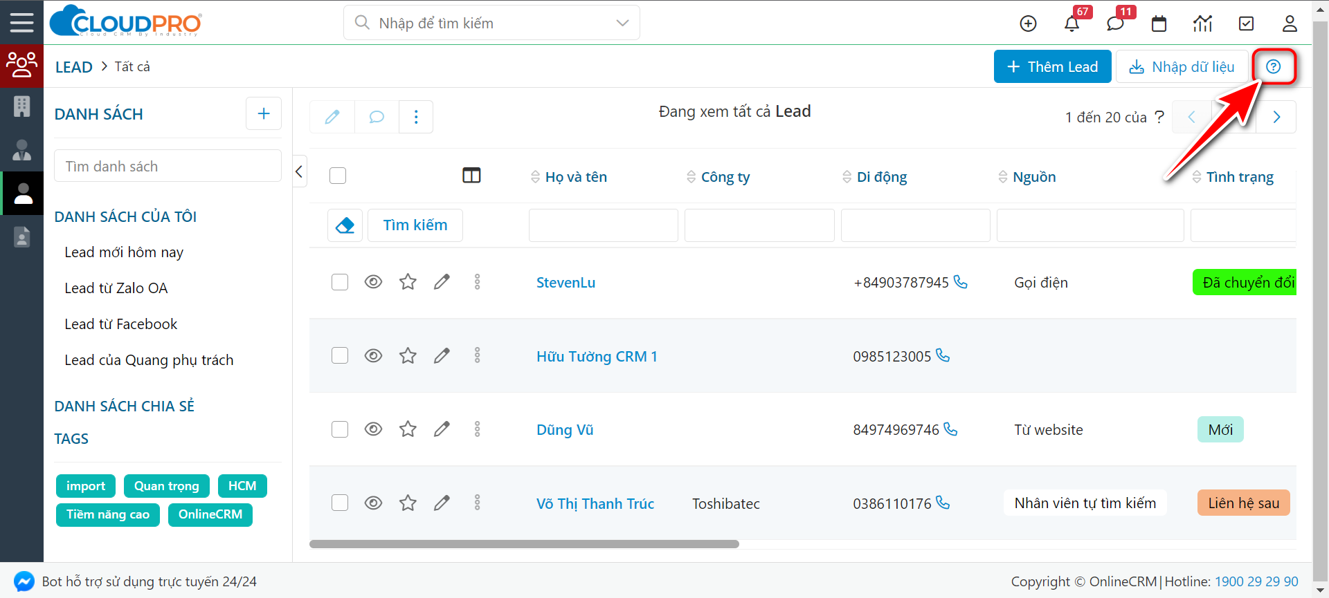The image size is (1329, 598).
Task: Expand the global search dropdown arrow
Action: pyautogui.click(x=622, y=23)
